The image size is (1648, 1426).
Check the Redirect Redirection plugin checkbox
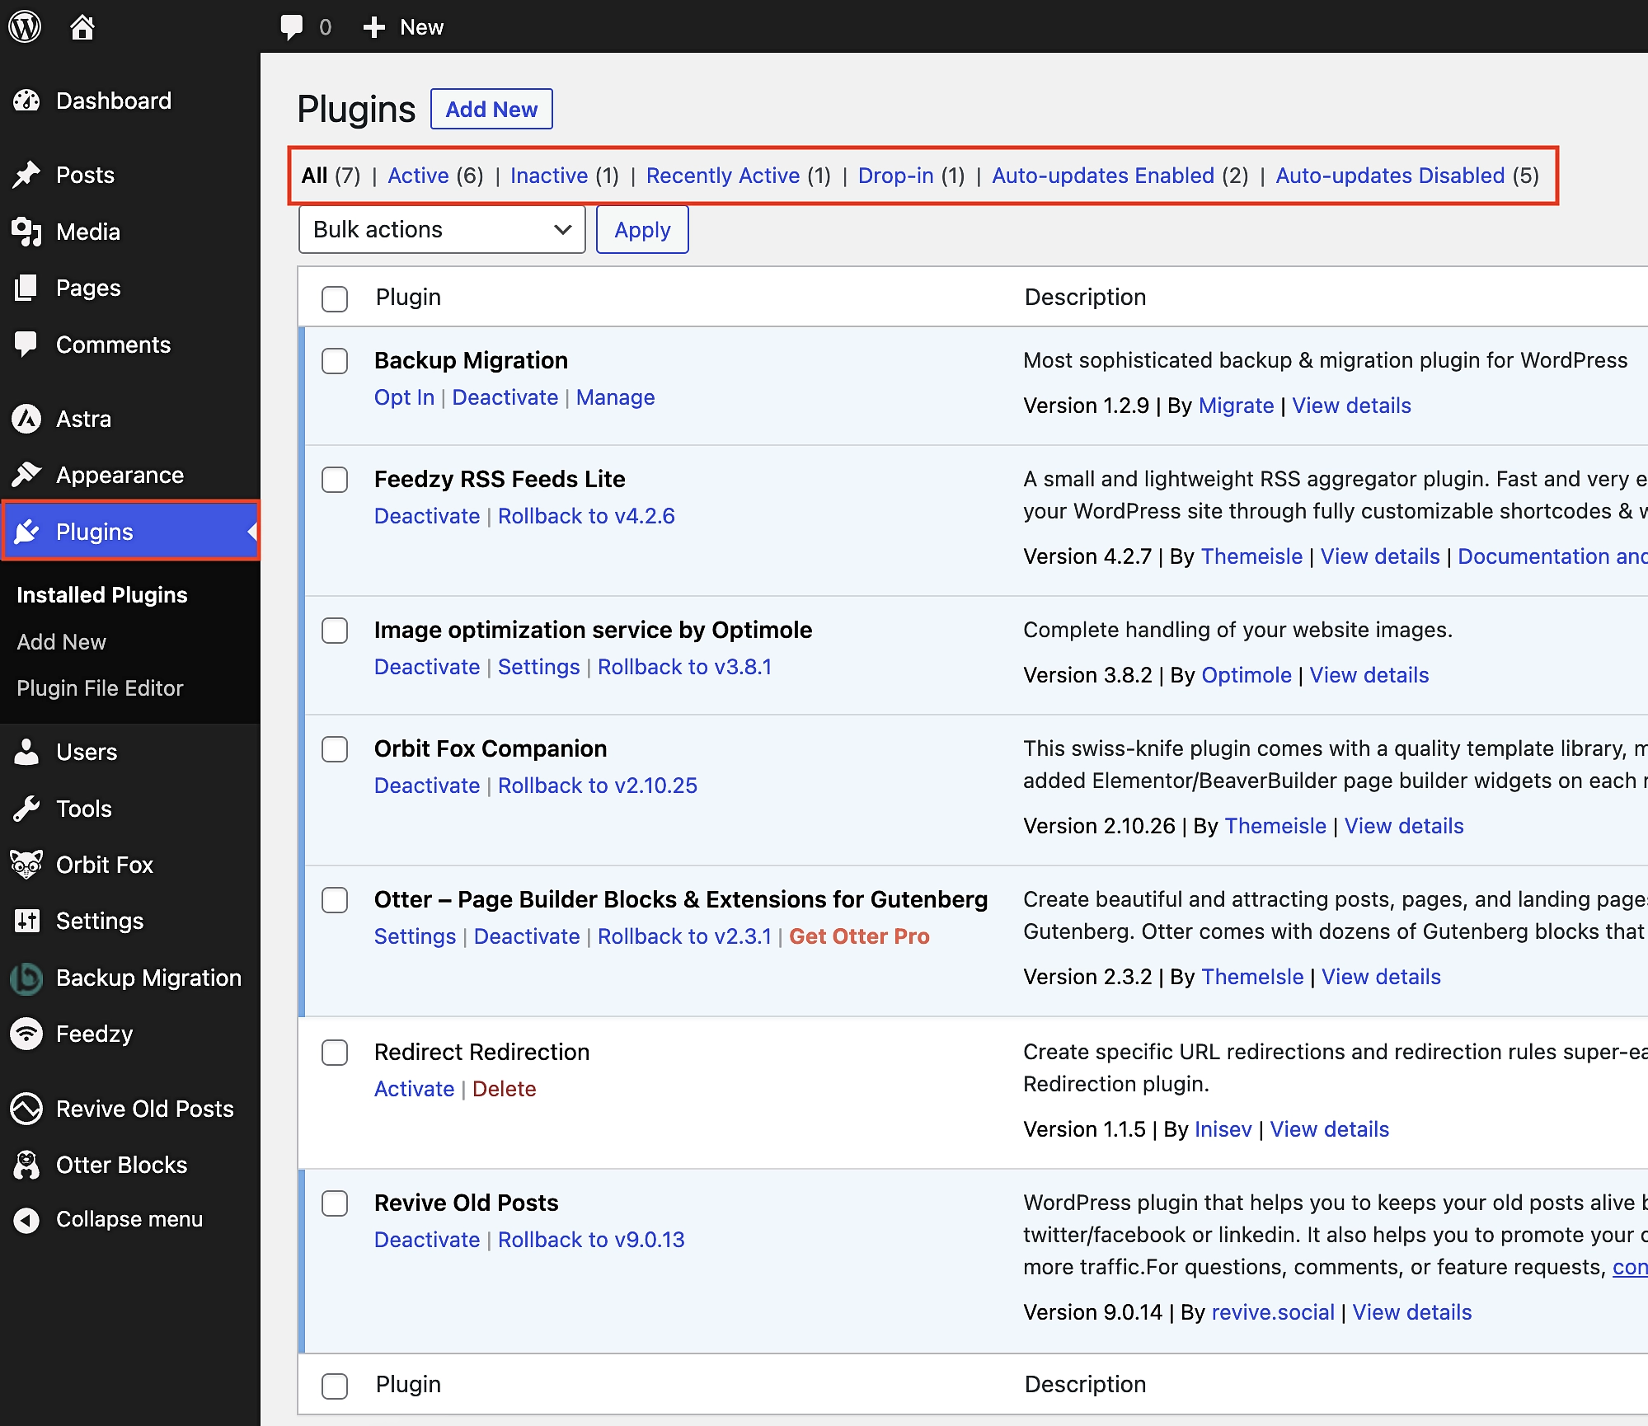(x=335, y=1053)
